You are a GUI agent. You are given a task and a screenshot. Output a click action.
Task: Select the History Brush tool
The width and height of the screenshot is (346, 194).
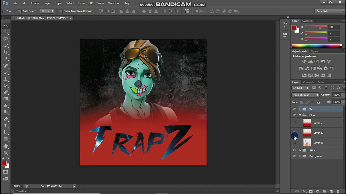[6, 86]
